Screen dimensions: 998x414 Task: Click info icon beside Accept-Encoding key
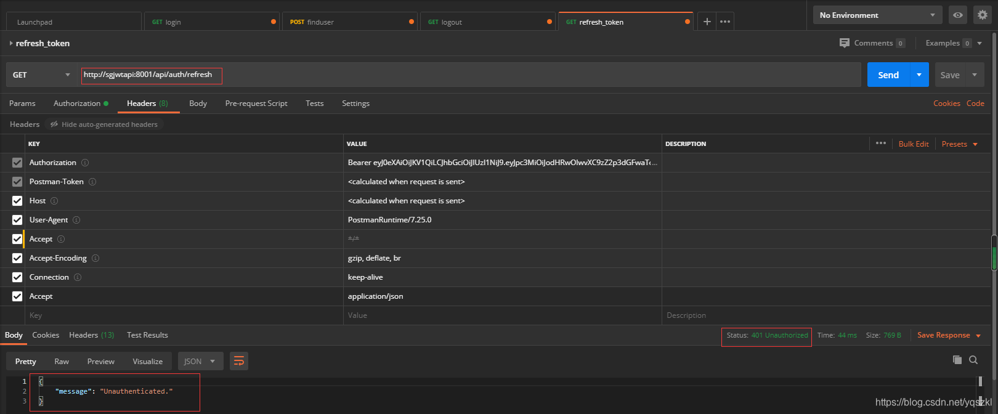[x=95, y=258]
